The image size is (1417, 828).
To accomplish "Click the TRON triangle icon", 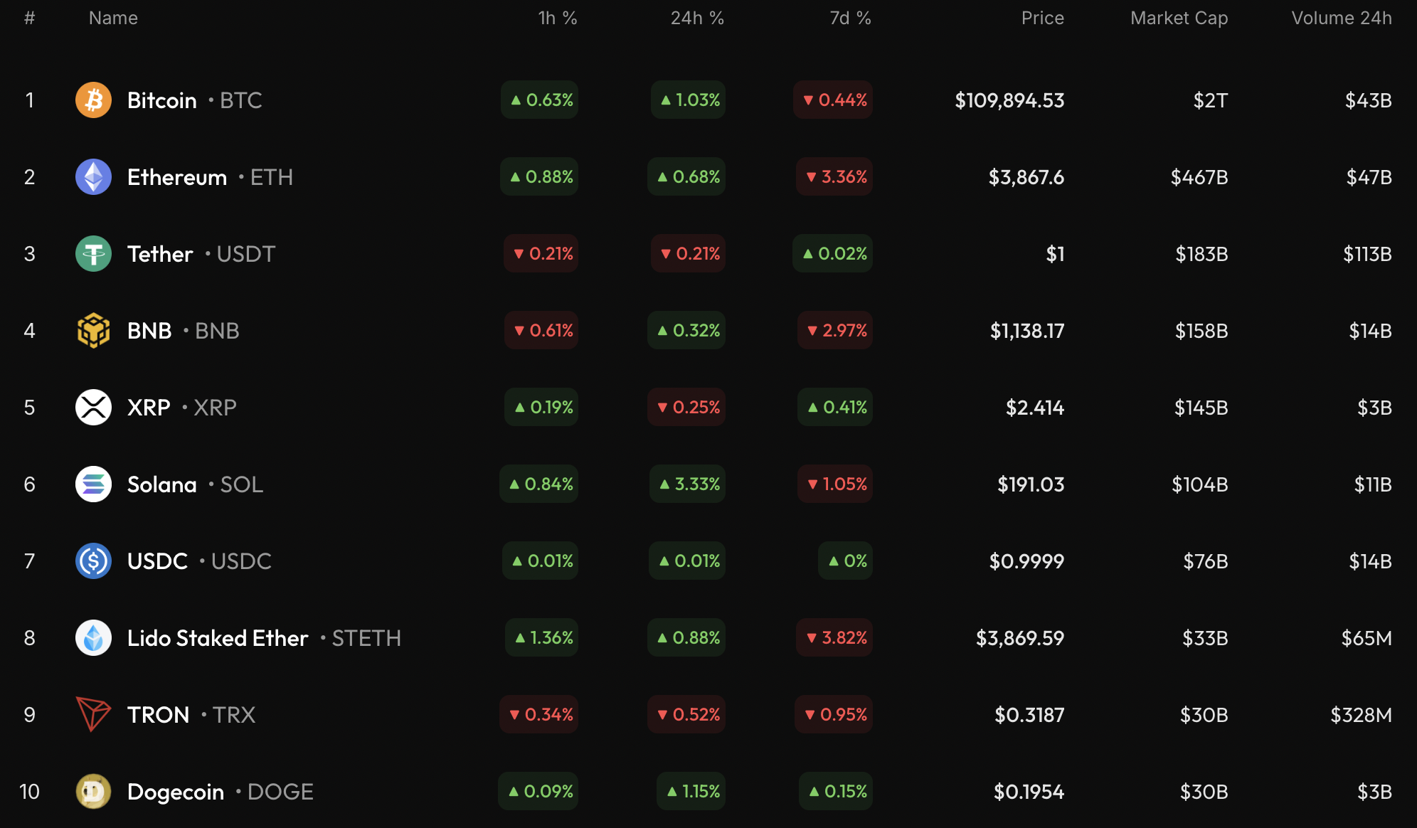I will click(x=93, y=714).
